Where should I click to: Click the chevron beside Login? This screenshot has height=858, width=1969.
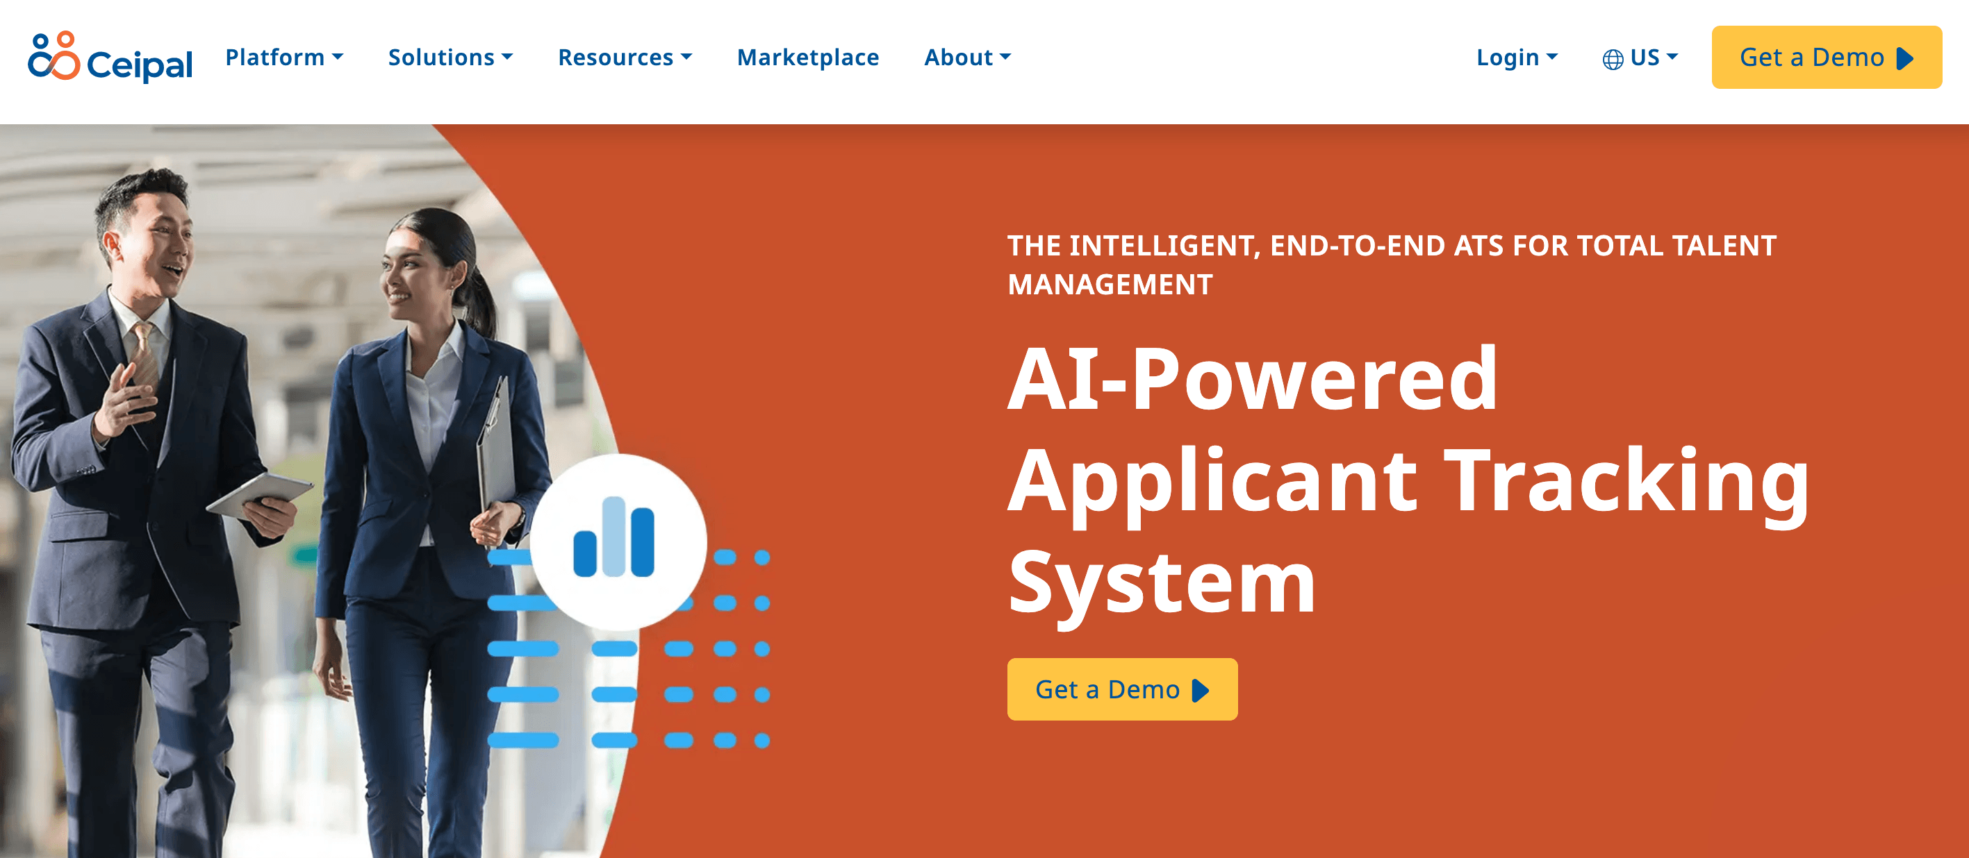click(x=1554, y=58)
